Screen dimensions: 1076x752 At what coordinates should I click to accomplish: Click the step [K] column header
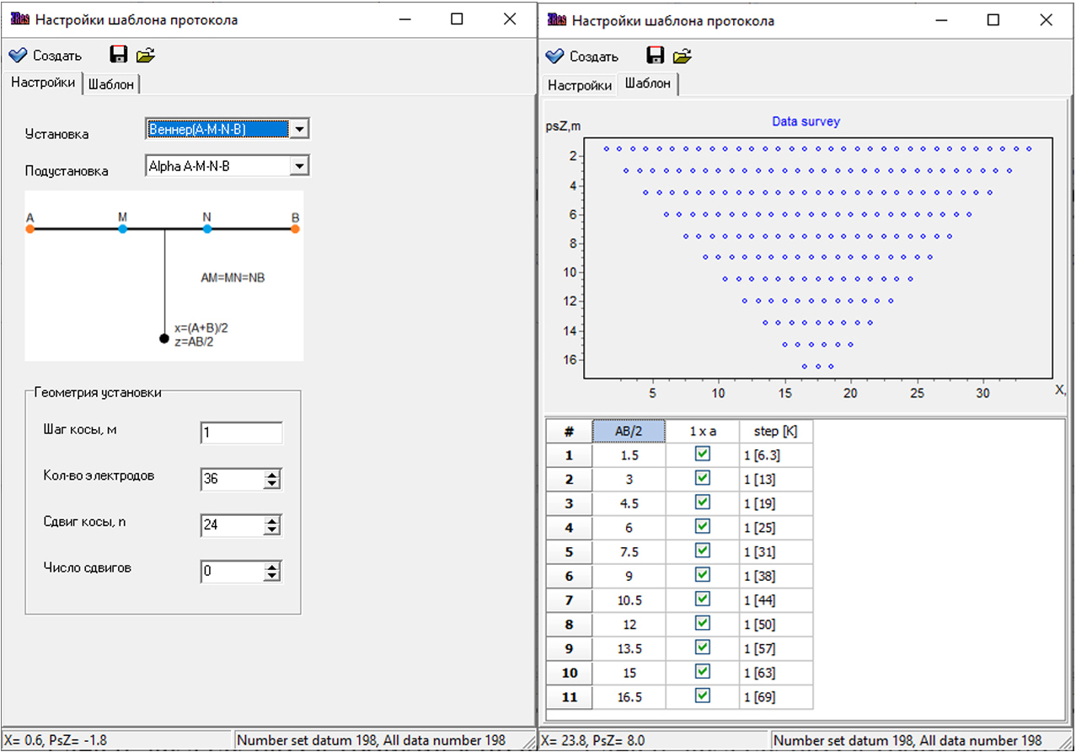776,431
